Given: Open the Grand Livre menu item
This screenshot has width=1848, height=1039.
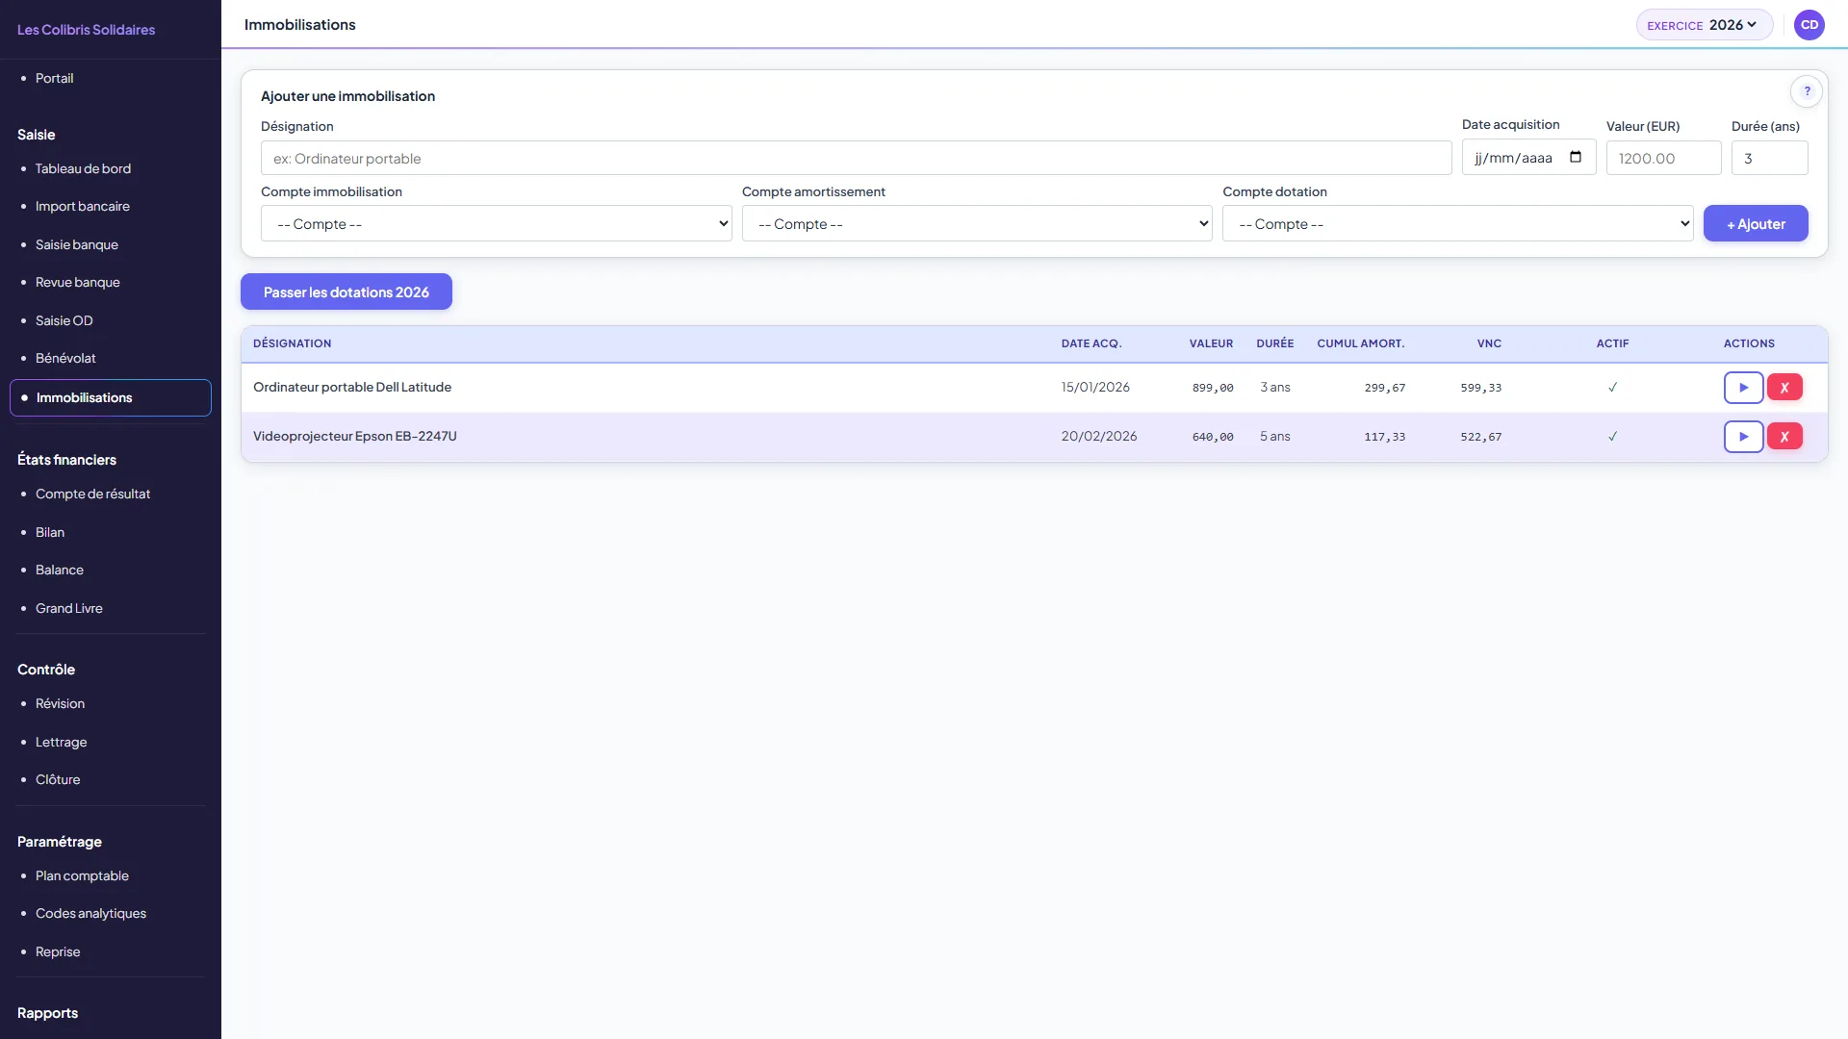Looking at the screenshot, I should (x=68, y=608).
